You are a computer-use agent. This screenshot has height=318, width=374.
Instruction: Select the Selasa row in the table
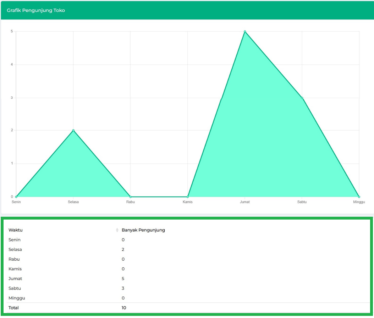[x=15, y=250]
